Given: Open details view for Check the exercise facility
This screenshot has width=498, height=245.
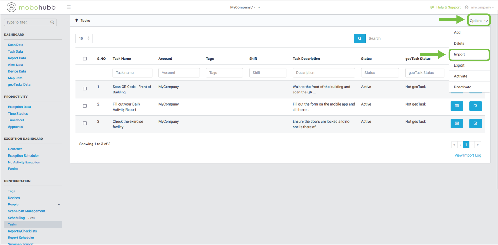Looking at the screenshot, I should click(x=457, y=124).
